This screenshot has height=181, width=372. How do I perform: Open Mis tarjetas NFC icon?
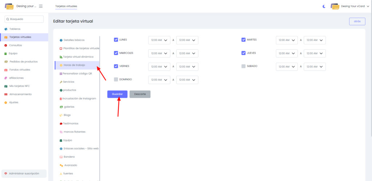click(6, 86)
